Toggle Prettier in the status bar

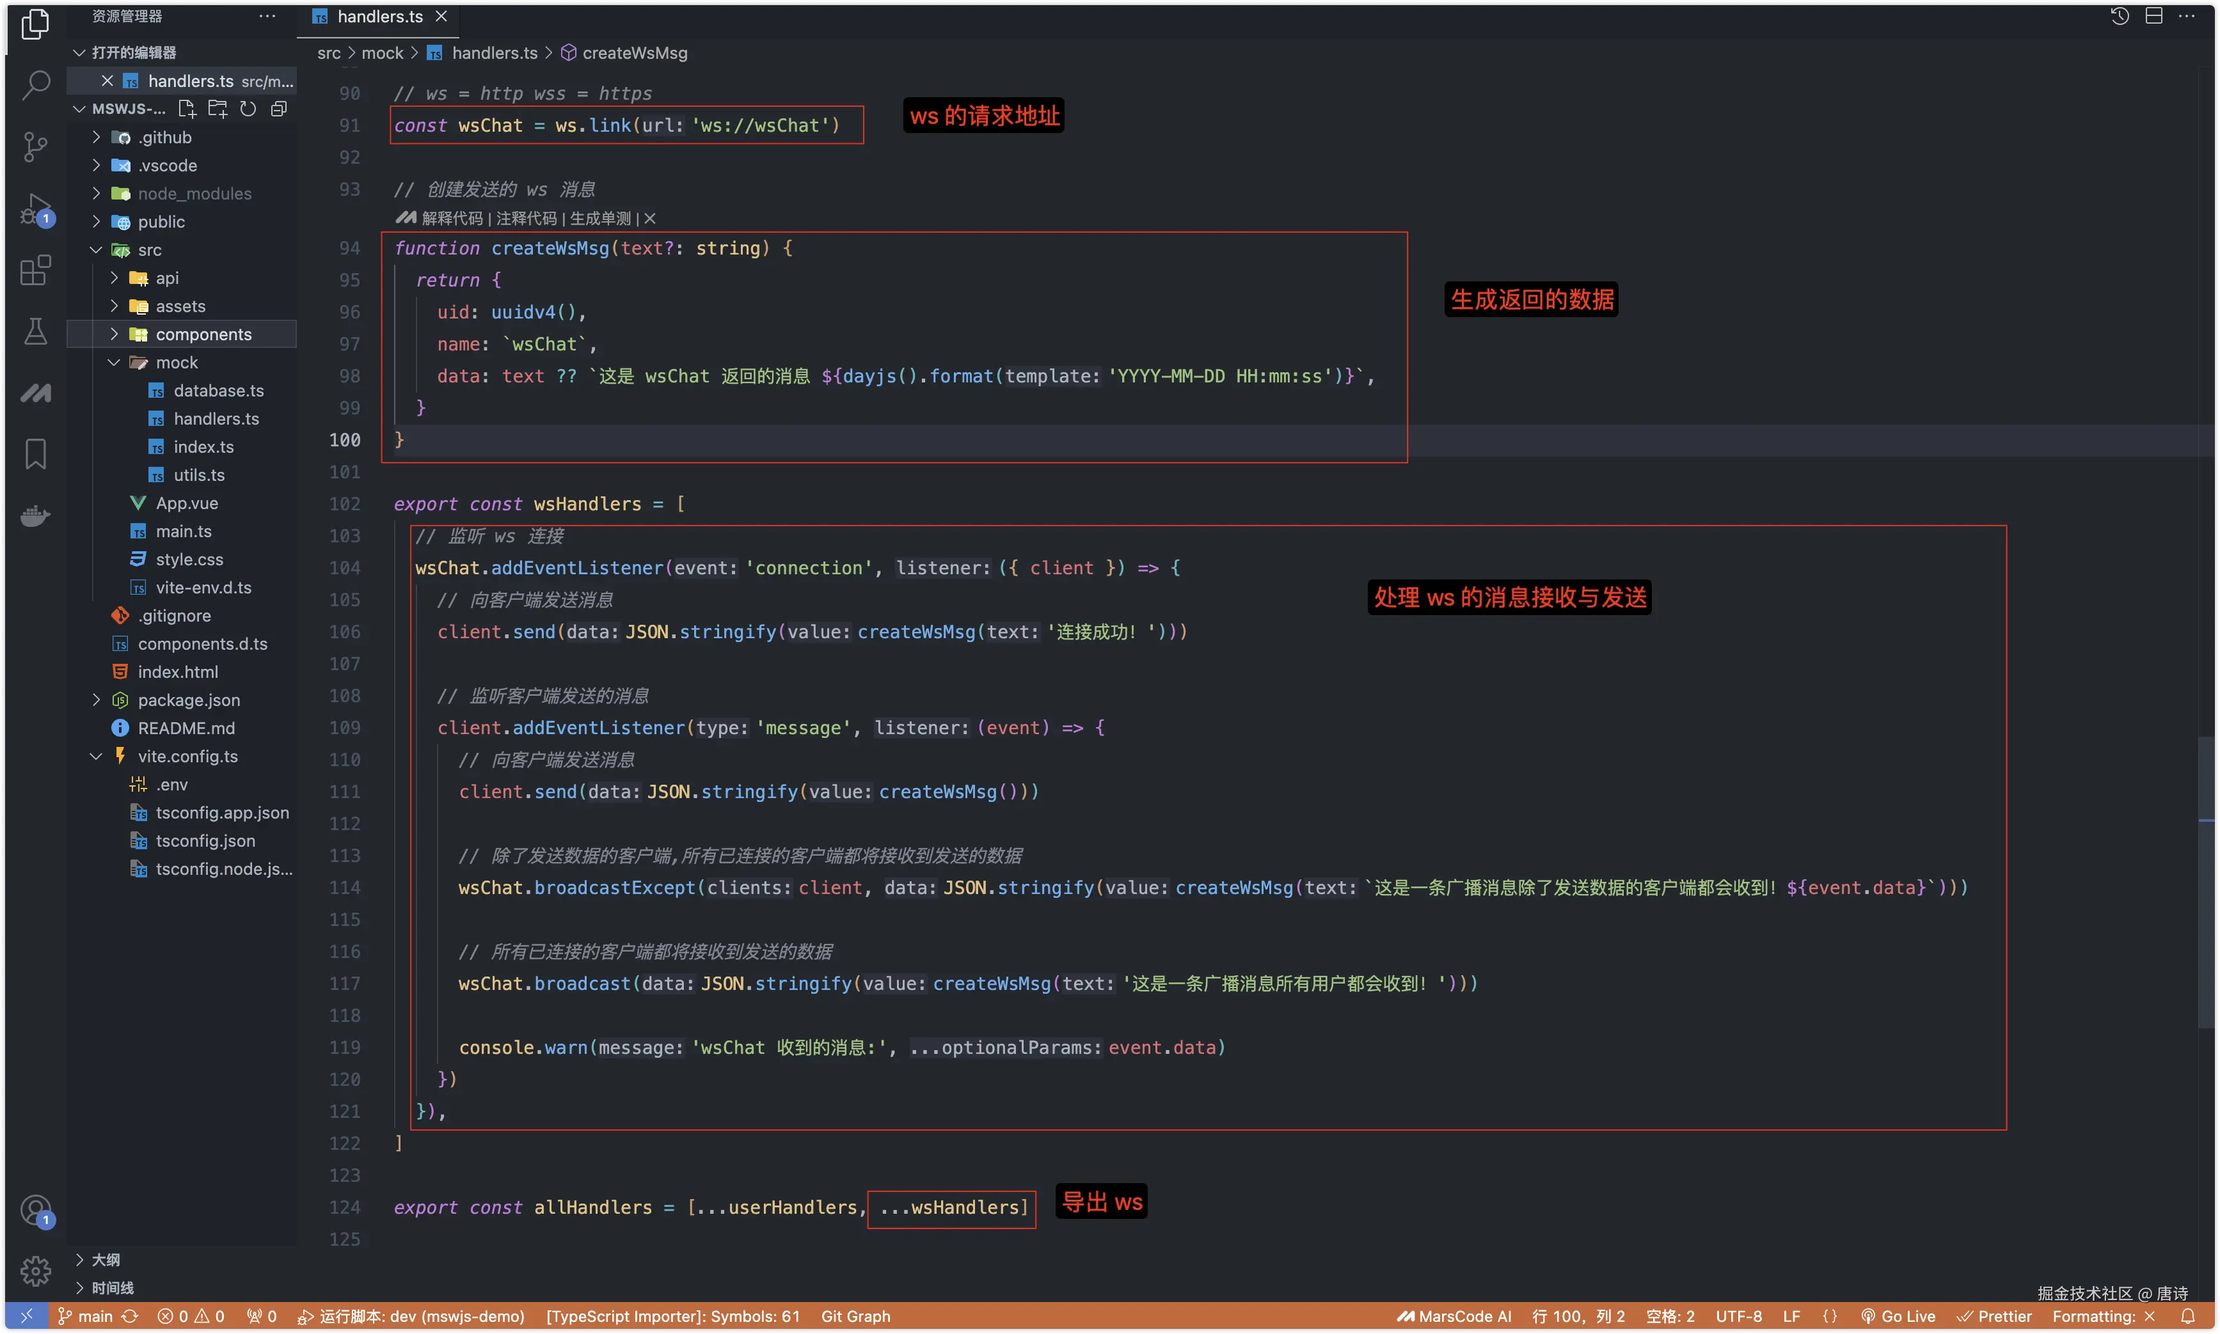1994,1316
